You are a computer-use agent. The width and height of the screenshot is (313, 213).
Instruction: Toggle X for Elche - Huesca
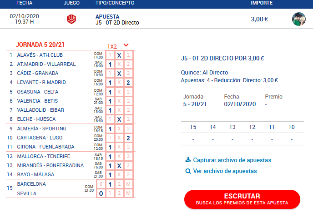(x=119, y=119)
